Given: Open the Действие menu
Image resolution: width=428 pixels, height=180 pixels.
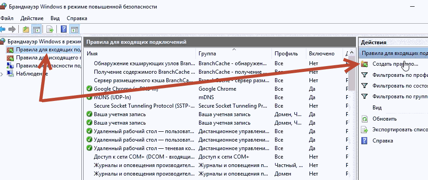Looking at the screenshot, I should pos(32,18).
